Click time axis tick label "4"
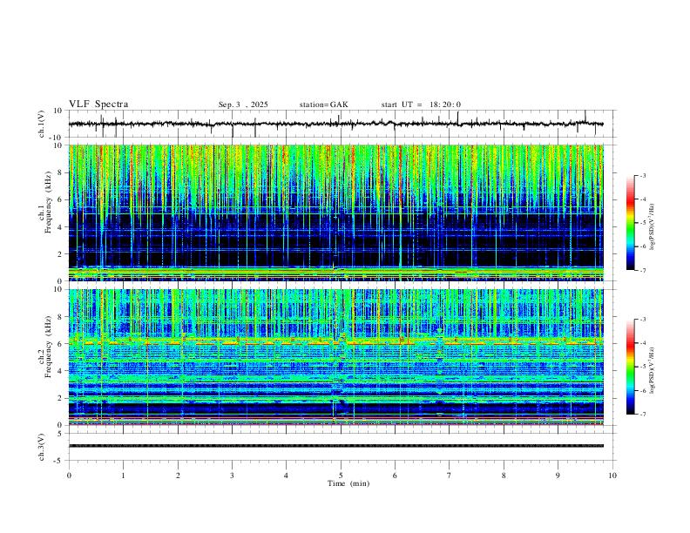 286,476
